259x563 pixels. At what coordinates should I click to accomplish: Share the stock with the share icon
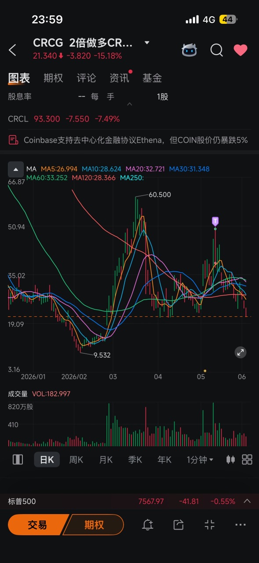coord(178,525)
